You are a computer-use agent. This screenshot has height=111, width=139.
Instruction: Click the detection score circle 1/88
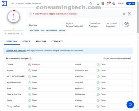coord(13,17)
